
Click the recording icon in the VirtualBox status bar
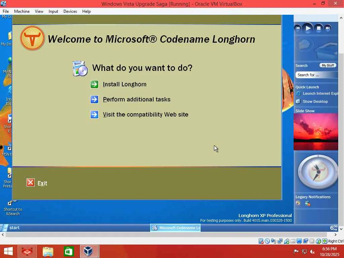tap(305, 241)
